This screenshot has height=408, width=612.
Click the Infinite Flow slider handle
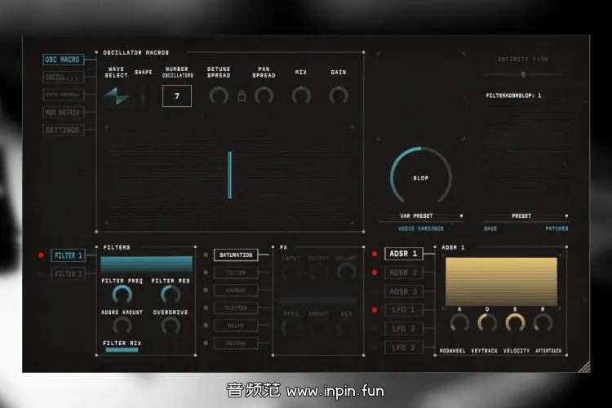[523, 74]
